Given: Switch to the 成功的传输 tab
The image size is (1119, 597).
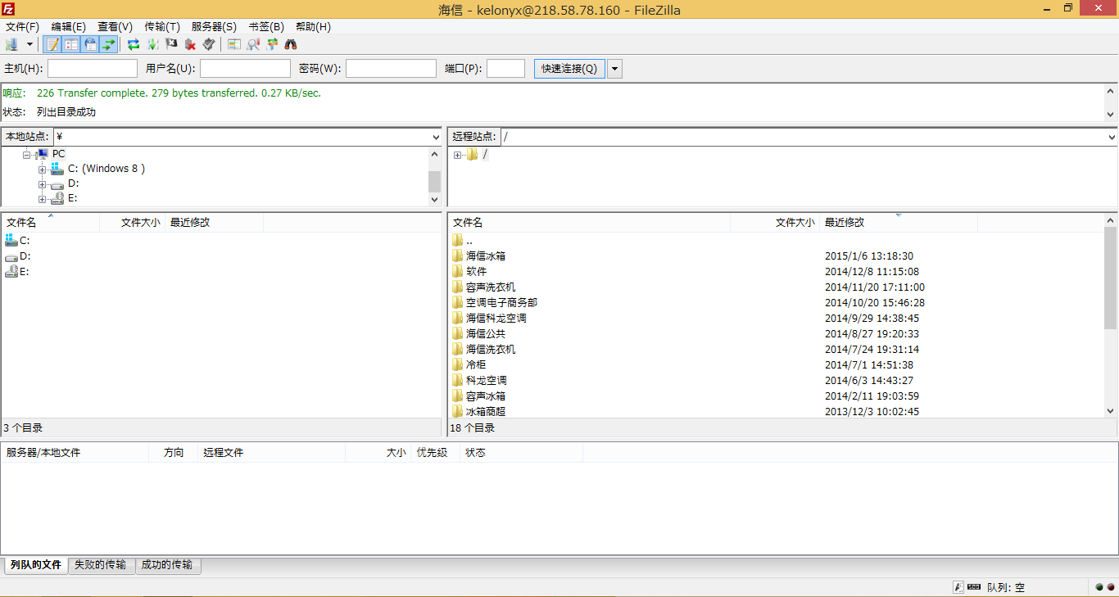Looking at the screenshot, I should [167, 565].
